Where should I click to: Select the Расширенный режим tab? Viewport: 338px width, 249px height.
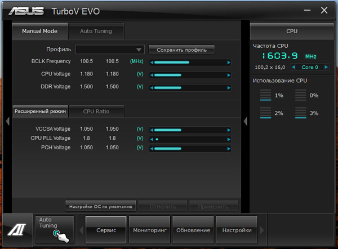(x=41, y=112)
